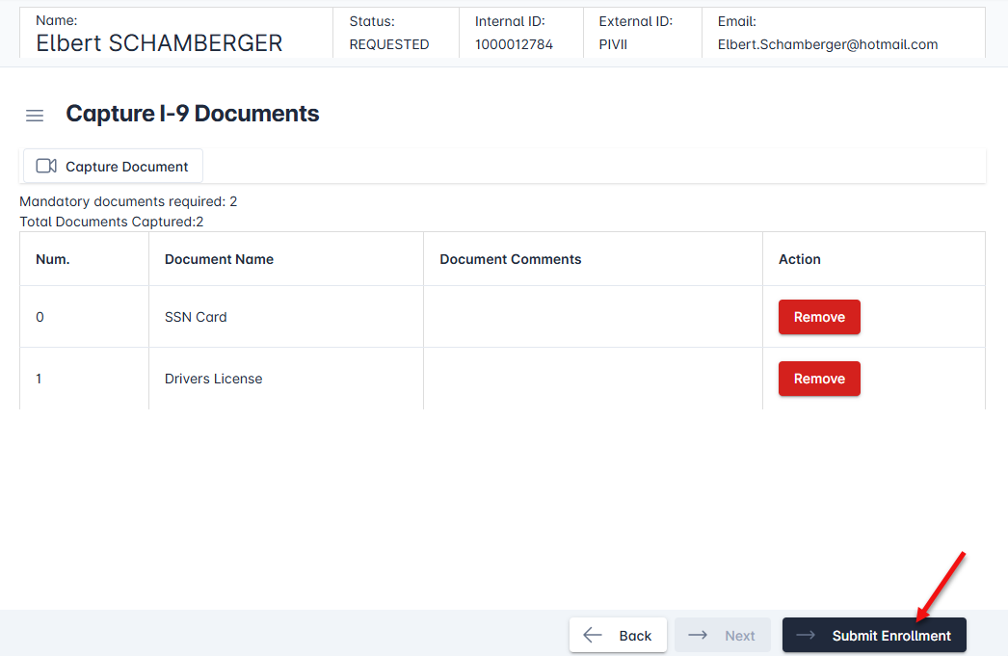Click the left arrow icon on Back
Viewport: 1008px width, 656px height.
[593, 636]
